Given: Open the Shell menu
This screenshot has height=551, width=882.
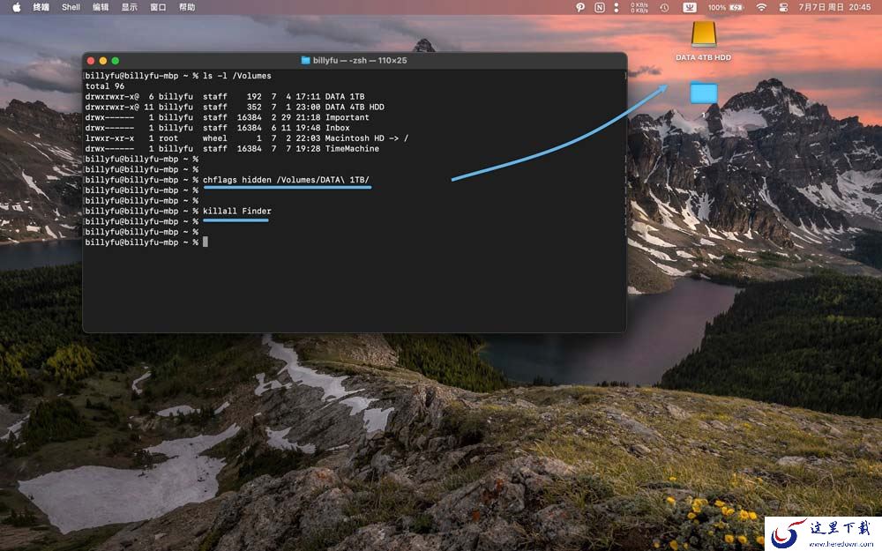Looking at the screenshot, I should pyautogui.click(x=71, y=7).
